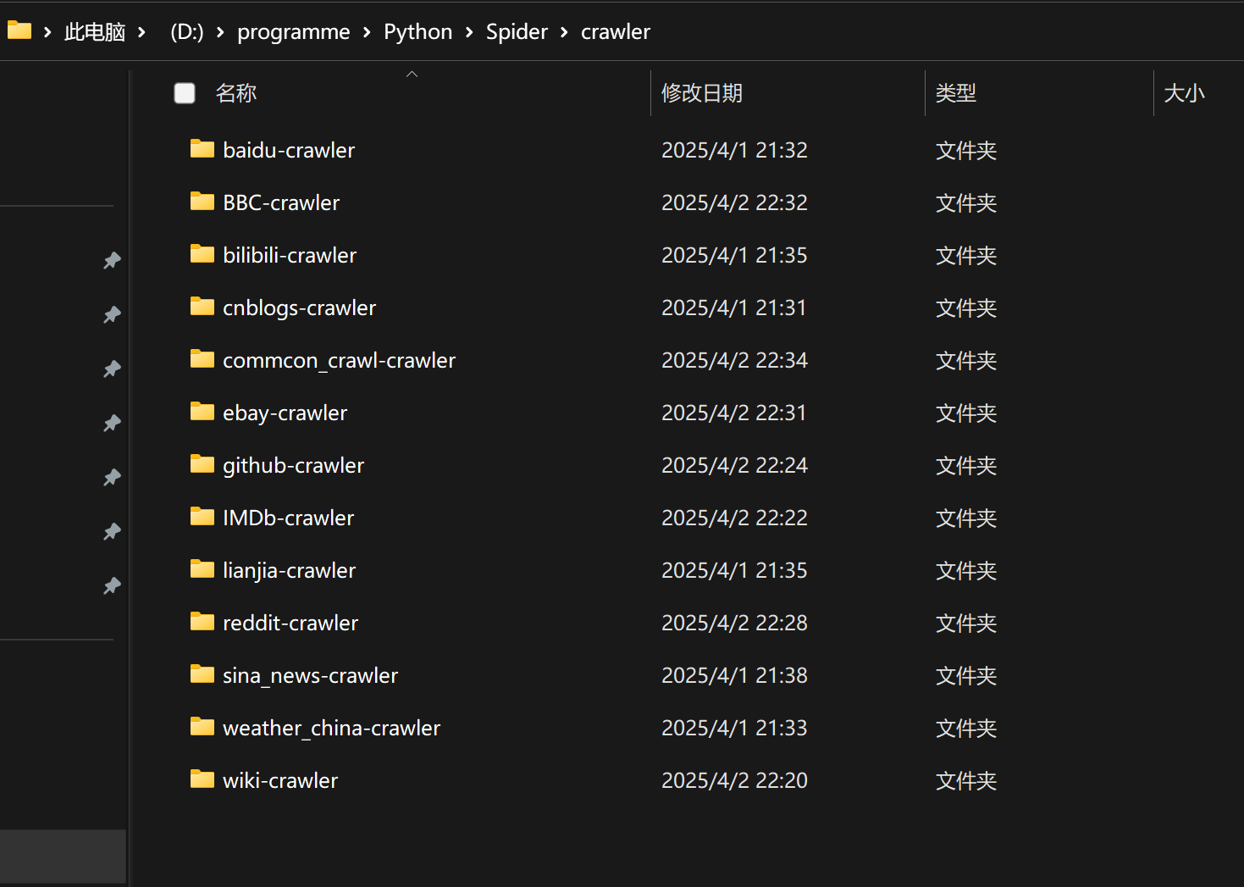Click the 文件夹 type in the reddit-crawler row

pos(966,623)
